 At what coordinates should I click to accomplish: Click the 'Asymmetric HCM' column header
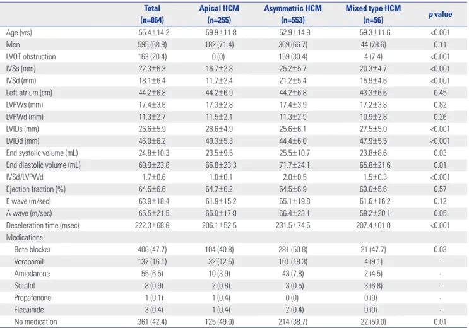(292, 14)
